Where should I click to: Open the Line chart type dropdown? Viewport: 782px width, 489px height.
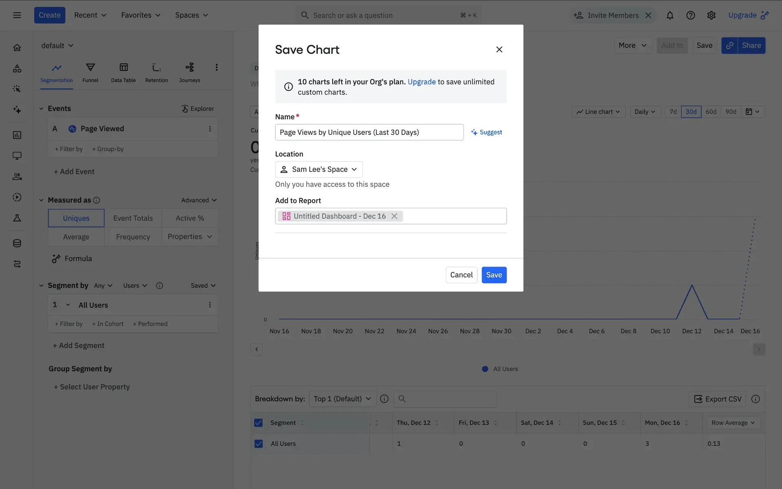[598, 112]
